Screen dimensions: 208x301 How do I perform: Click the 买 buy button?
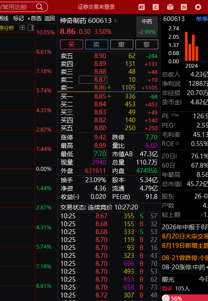(x=72, y=44)
